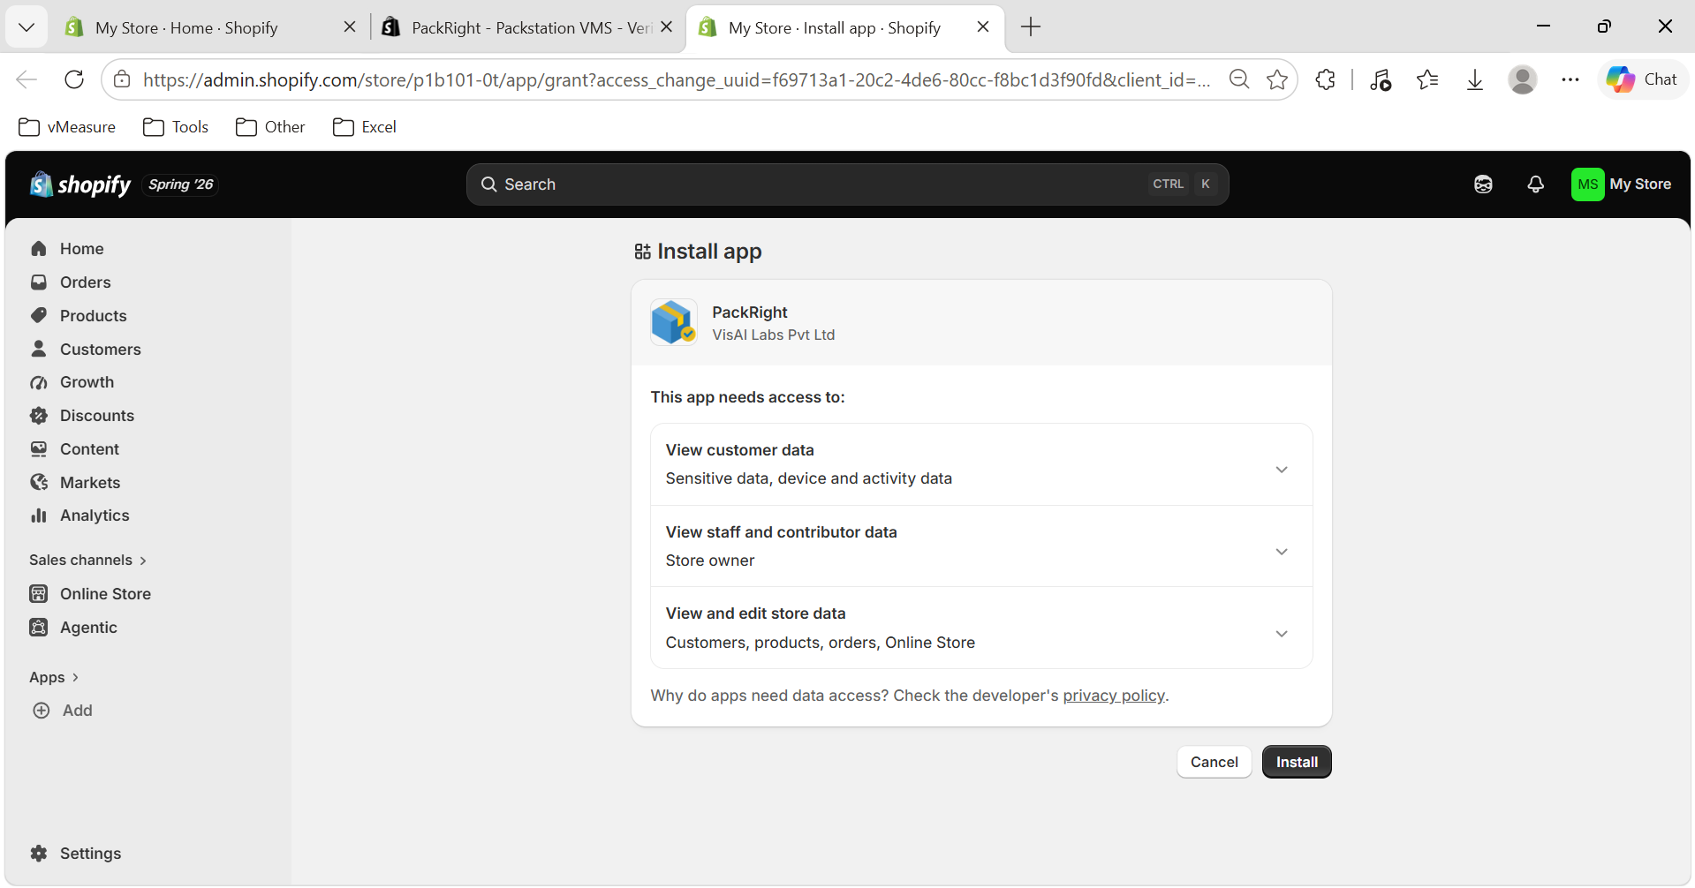This screenshot has width=1695, height=888.
Task: Expand the Apps section
Action: pyautogui.click(x=54, y=678)
